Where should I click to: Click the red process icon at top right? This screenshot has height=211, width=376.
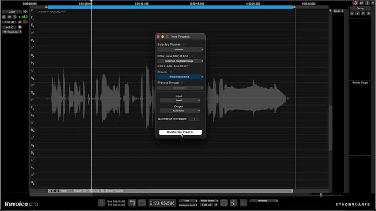click(x=355, y=3)
